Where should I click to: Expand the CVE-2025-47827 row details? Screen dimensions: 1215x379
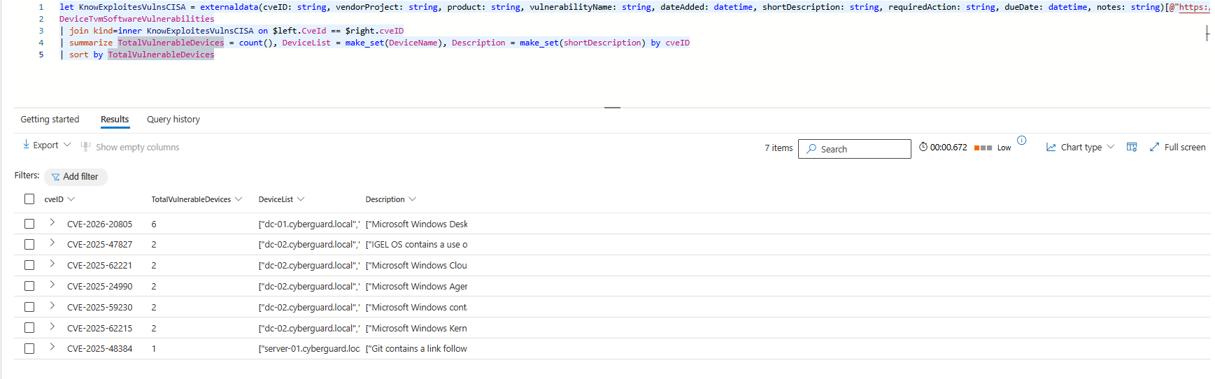[x=52, y=243]
